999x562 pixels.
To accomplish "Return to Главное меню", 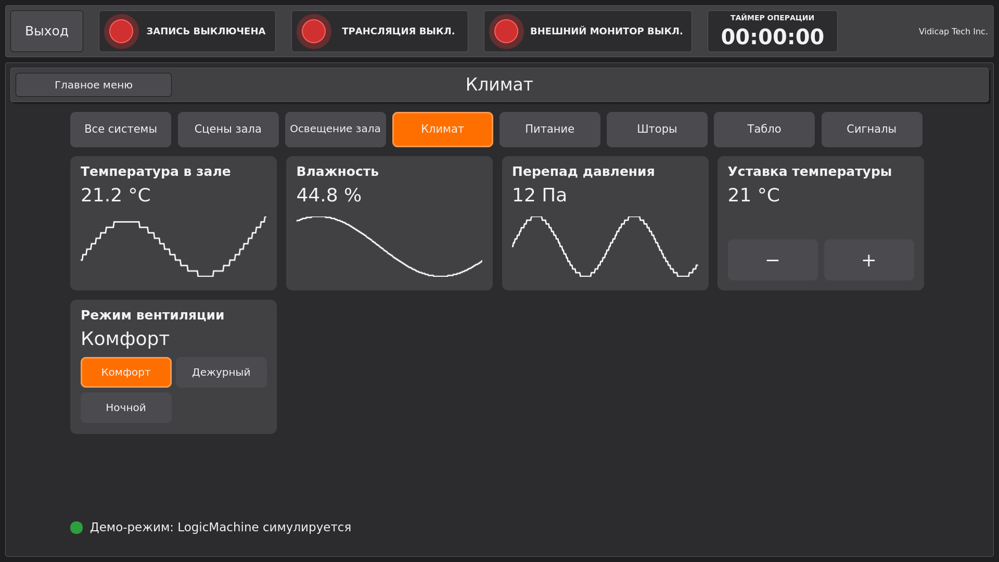I will pyautogui.click(x=94, y=85).
